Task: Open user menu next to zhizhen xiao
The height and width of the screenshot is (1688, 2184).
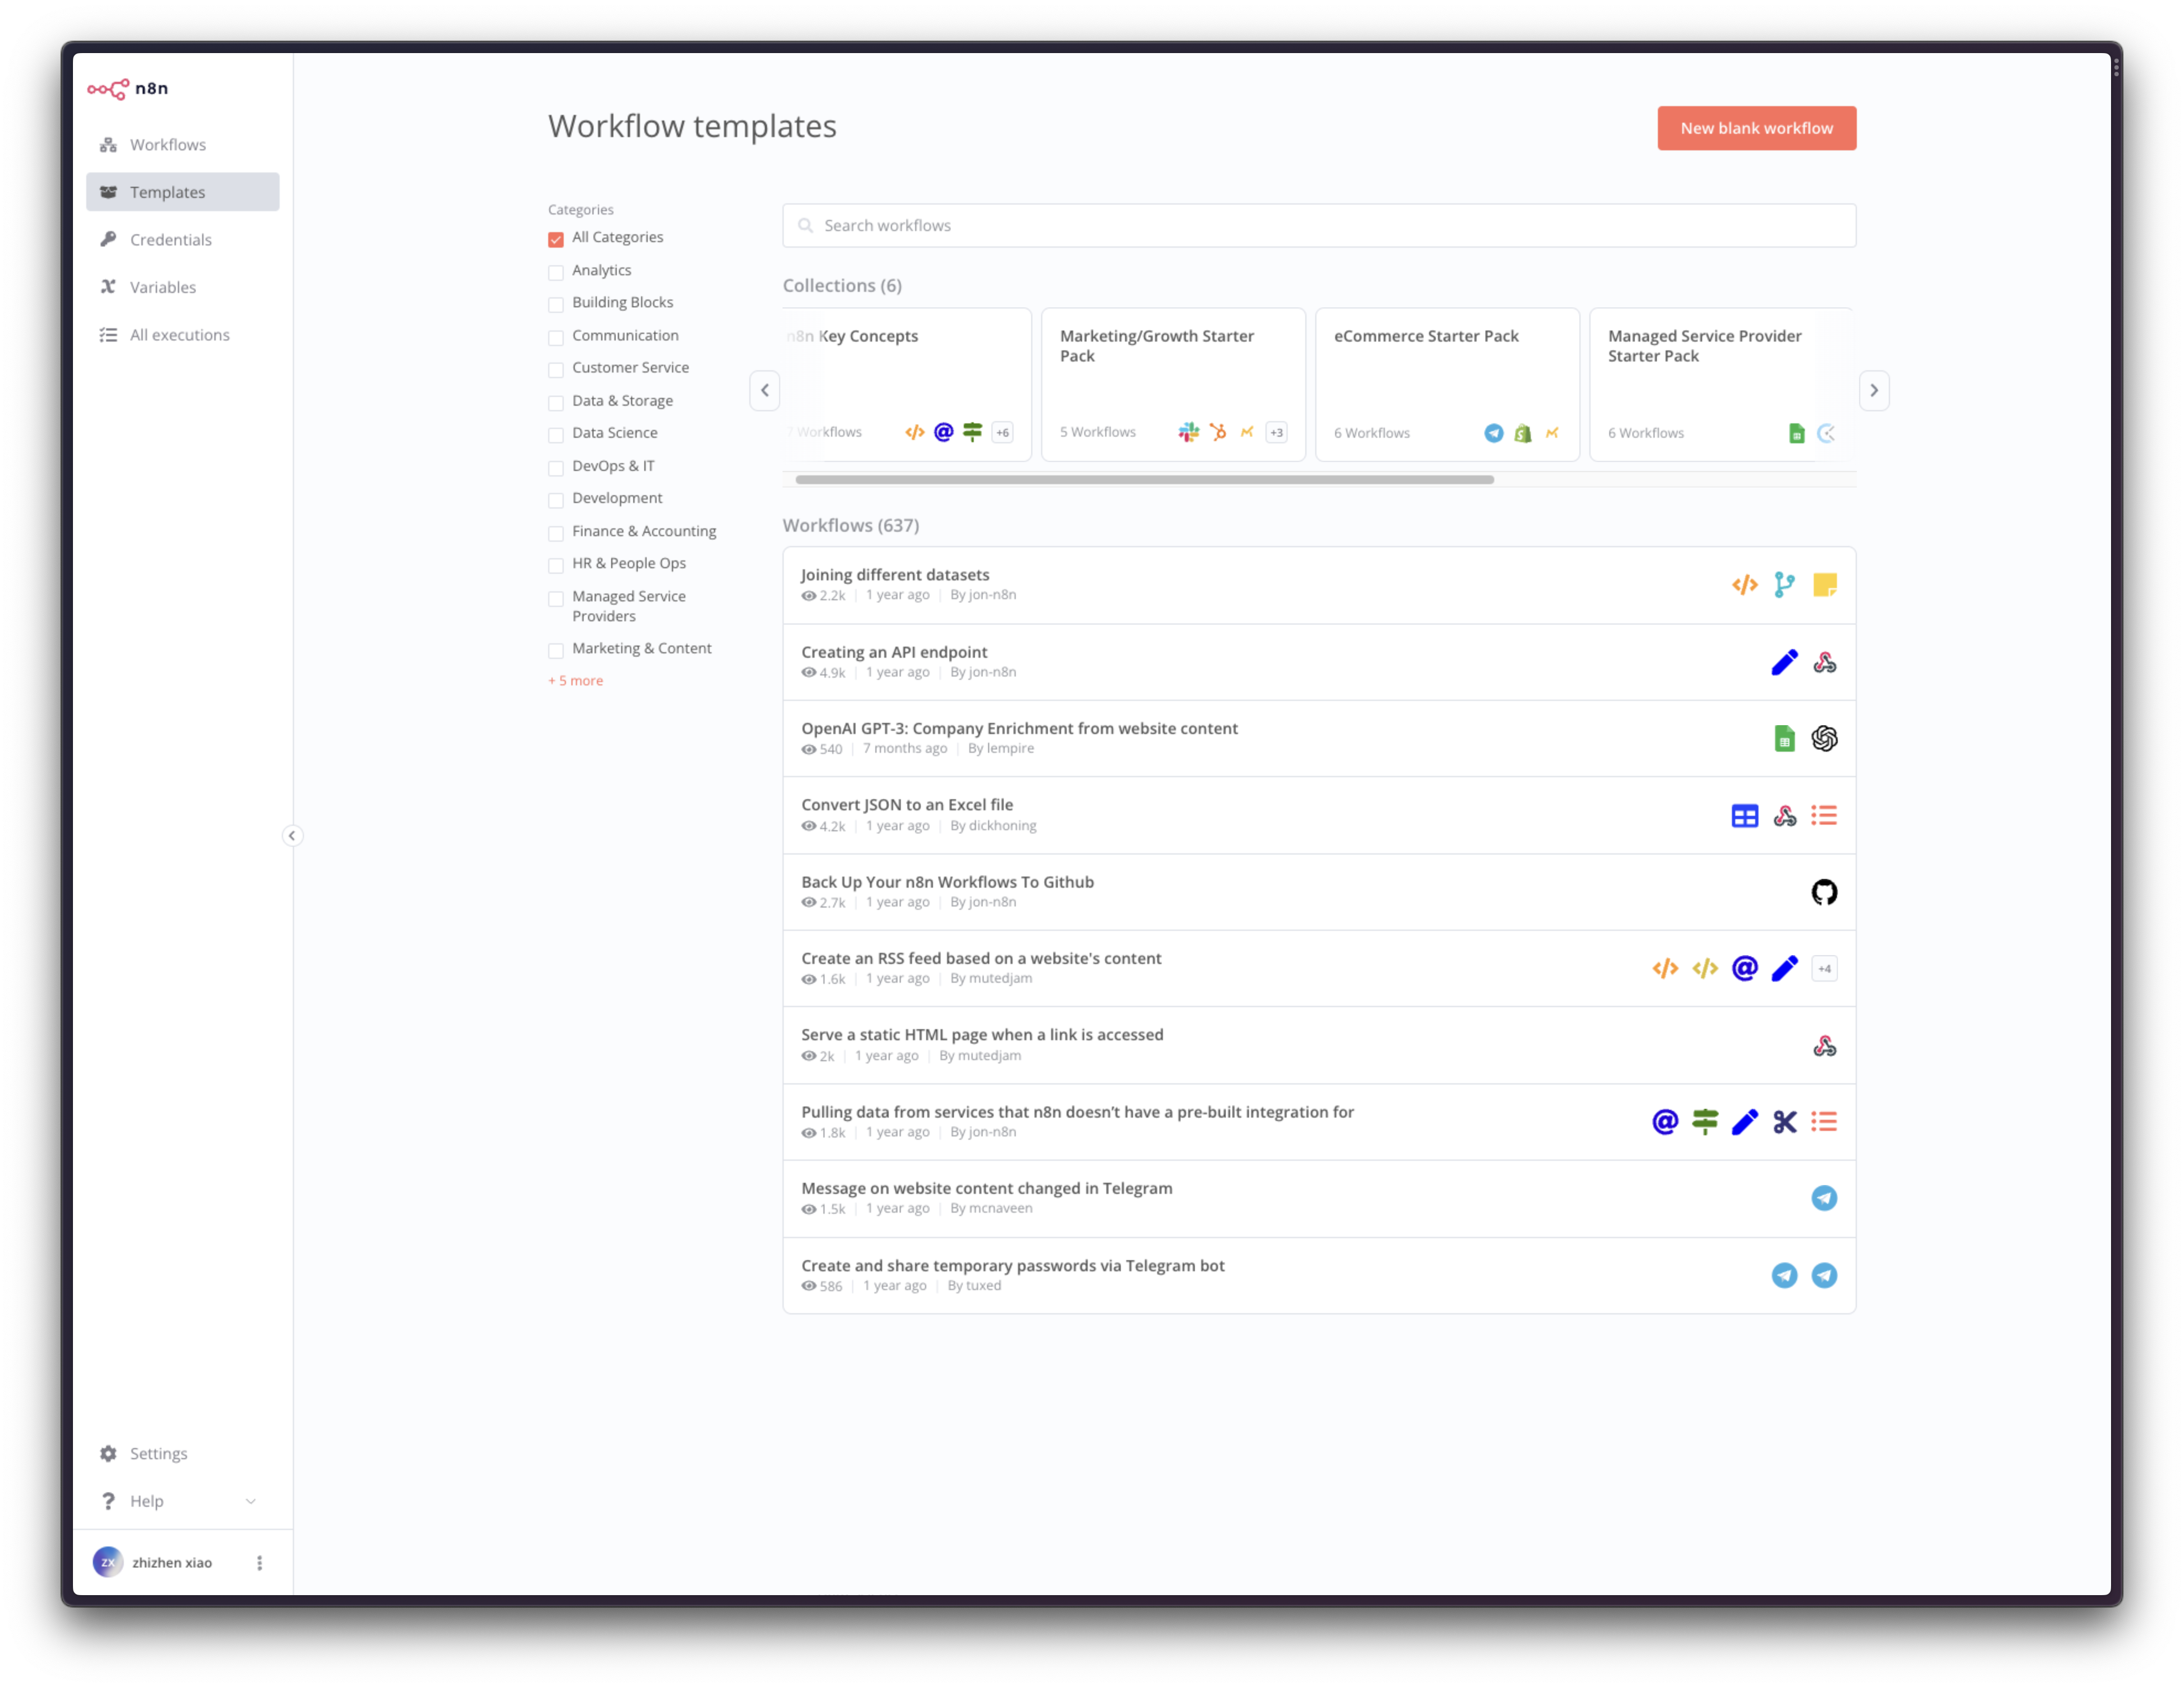Action: [259, 1562]
